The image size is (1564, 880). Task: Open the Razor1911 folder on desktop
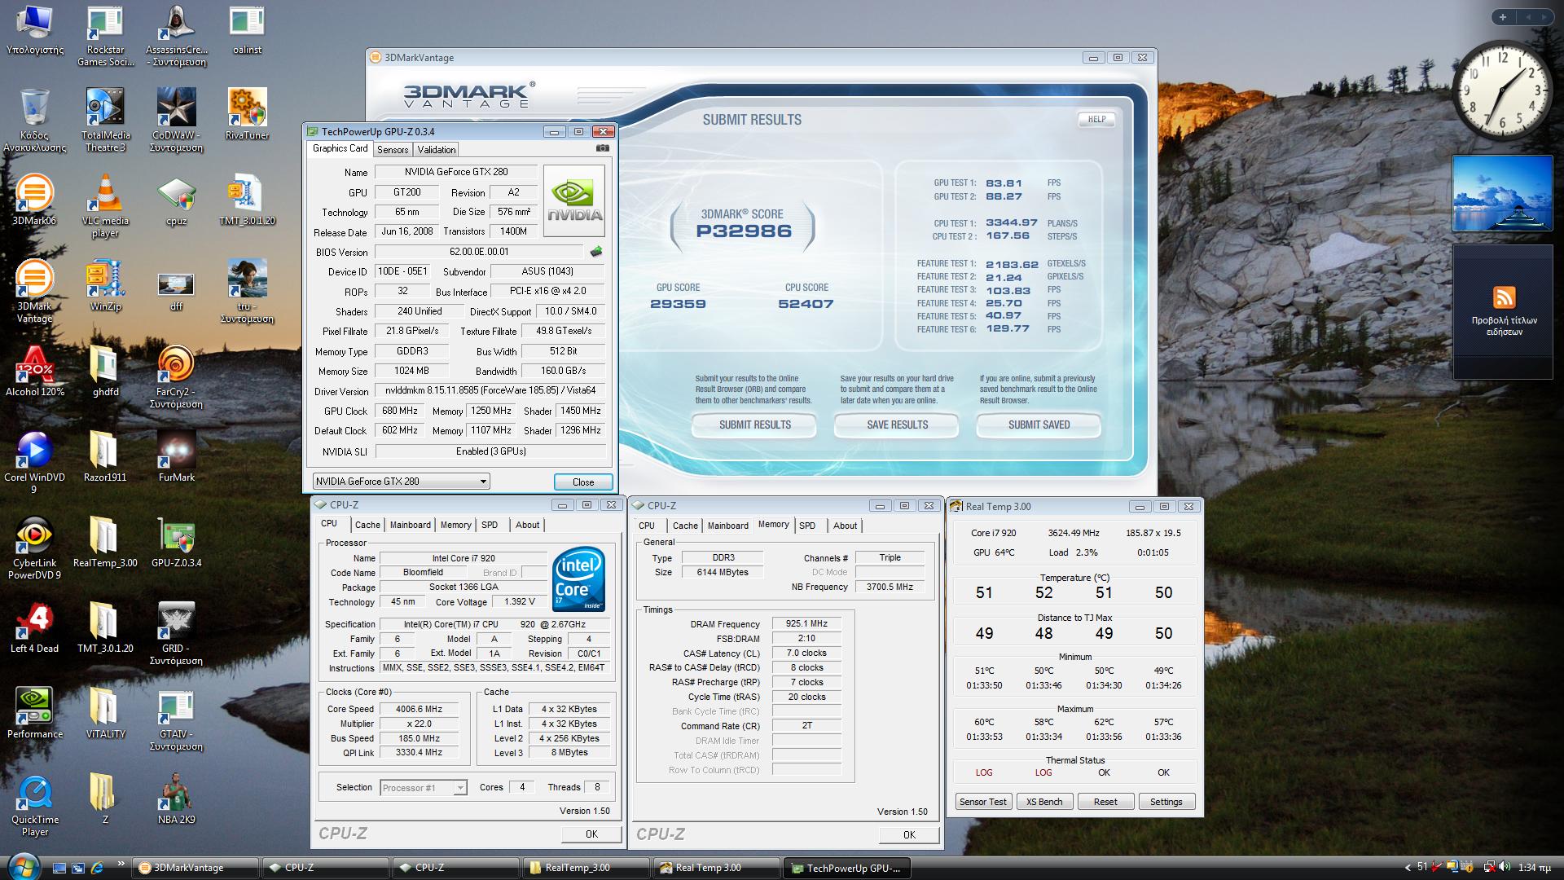click(x=106, y=456)
